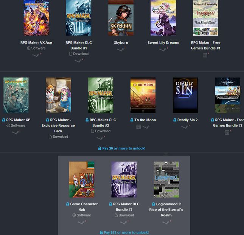244x235 pixels.
Task: Open the Legionwood 2 cover image
Action: [166, 179]
